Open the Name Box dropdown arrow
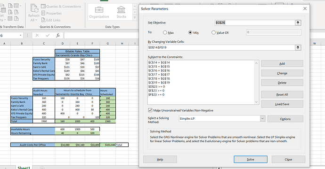This screenshot has height=169, width=325. 21,35
